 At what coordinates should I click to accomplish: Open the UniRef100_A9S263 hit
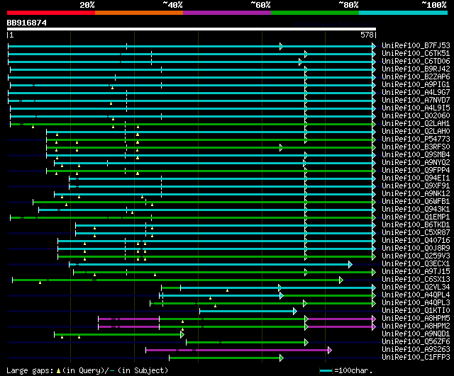[416, 350]
